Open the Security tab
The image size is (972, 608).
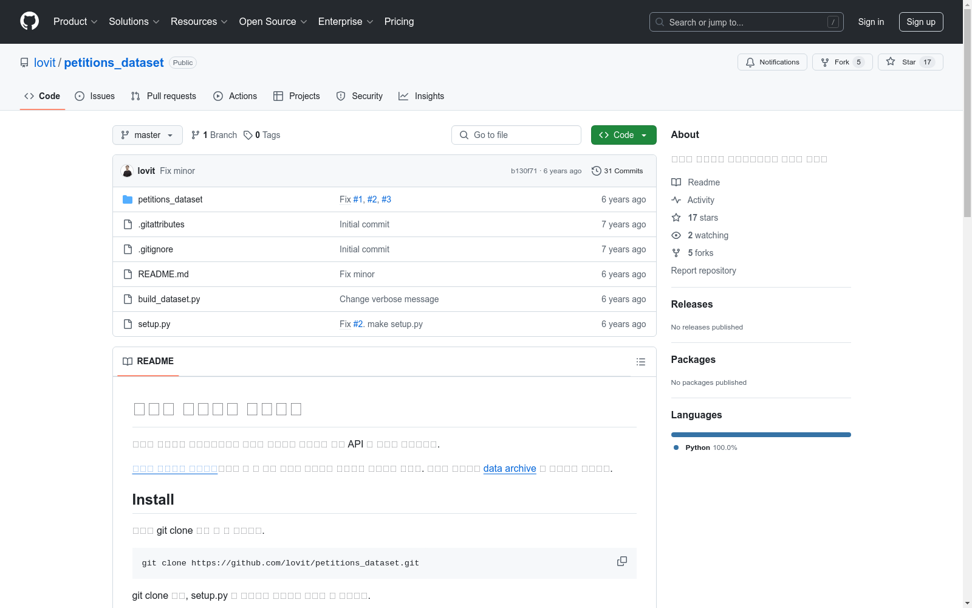pyautogui.click(x=360, y=96)
